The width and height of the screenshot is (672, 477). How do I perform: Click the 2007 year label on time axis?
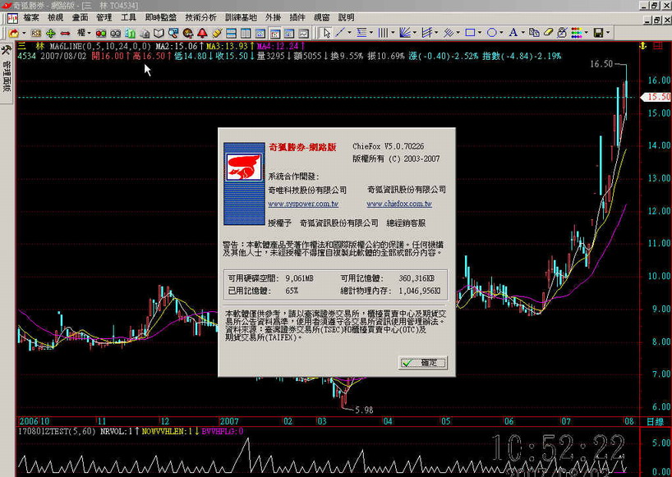[x=229, y=421]
